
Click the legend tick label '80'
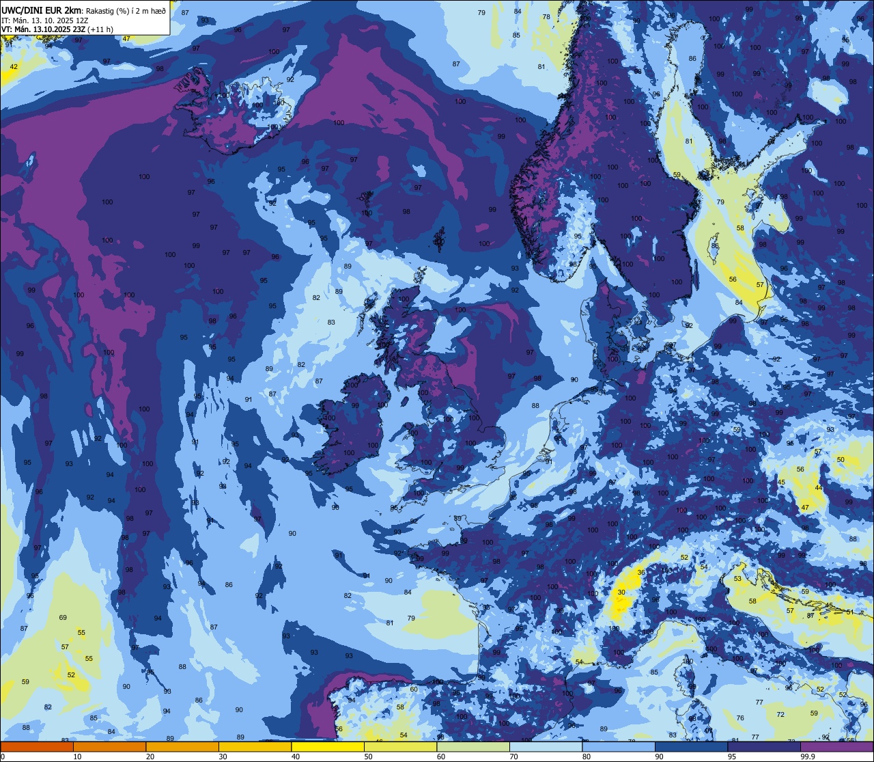coord(587,756)
